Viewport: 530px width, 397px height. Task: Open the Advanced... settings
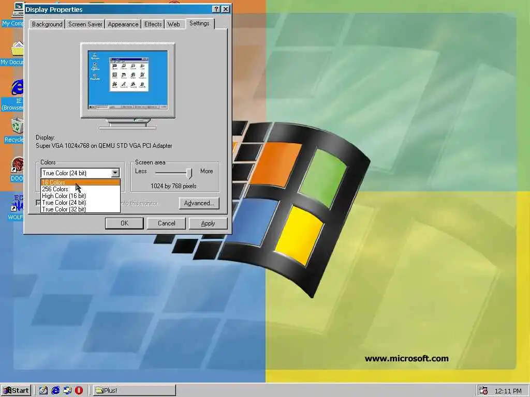(x=199, y=203)
